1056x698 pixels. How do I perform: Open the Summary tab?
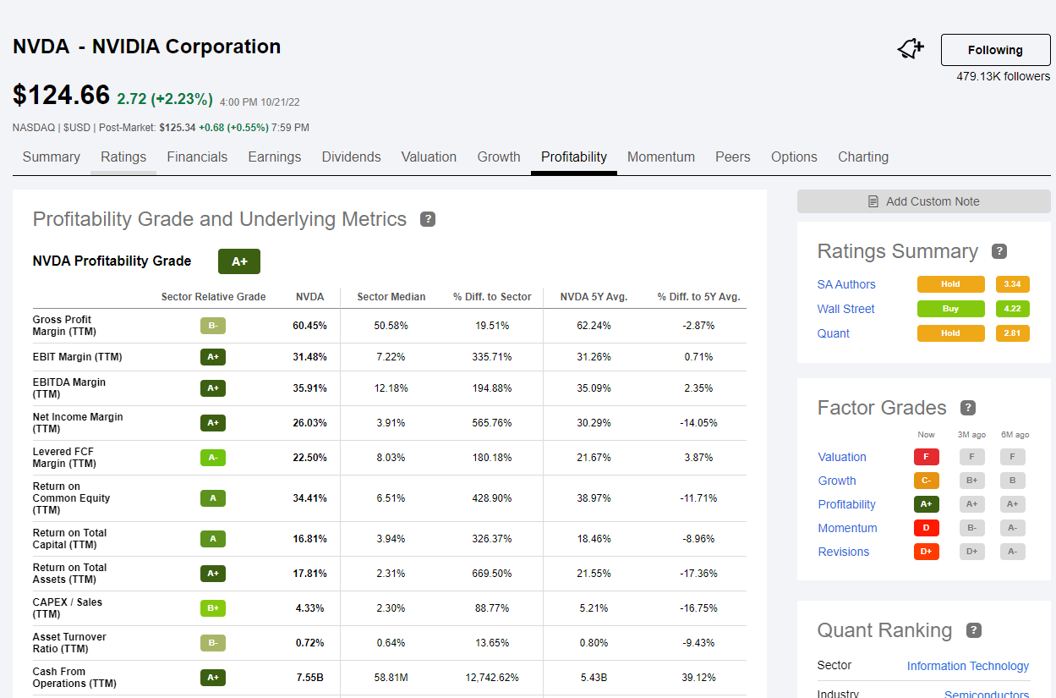[52, 157]
